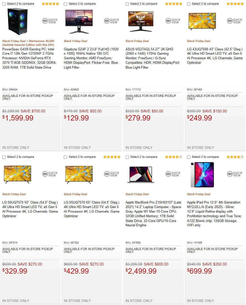The image size is (246, 305).
Task: Open the Gigabyte G24F 2 monitor product link
Action: point(91,58)
